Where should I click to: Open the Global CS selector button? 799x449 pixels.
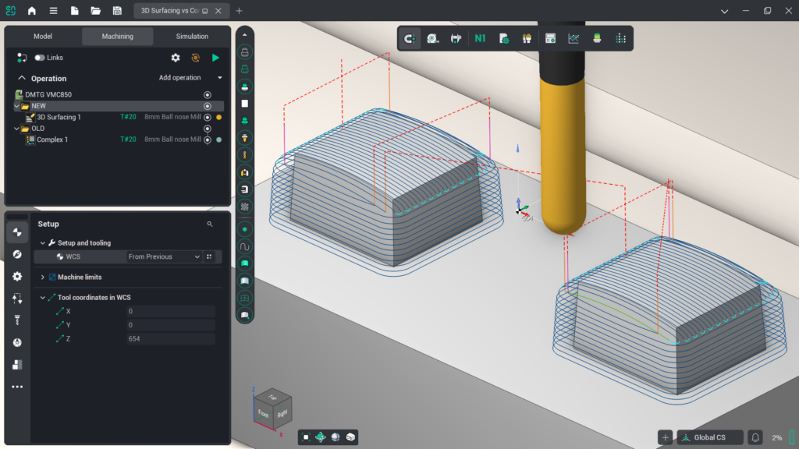710,437
